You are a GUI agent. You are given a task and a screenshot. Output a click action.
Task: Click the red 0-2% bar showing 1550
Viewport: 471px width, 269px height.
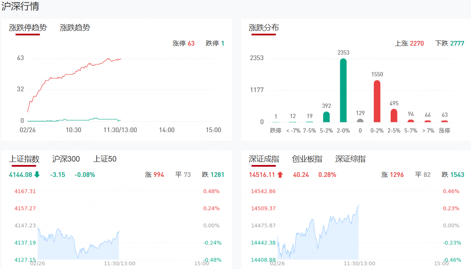click(x=377, y=101)
